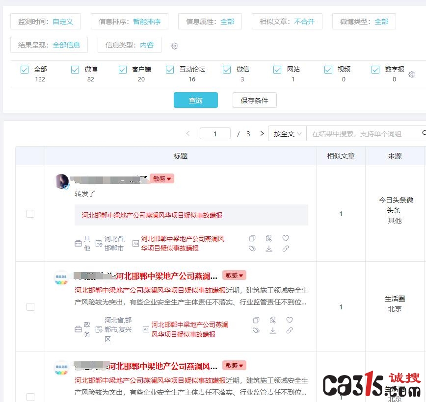Click the 来源 column header
The image size is (426, 402).
click(x=395, y=156)
